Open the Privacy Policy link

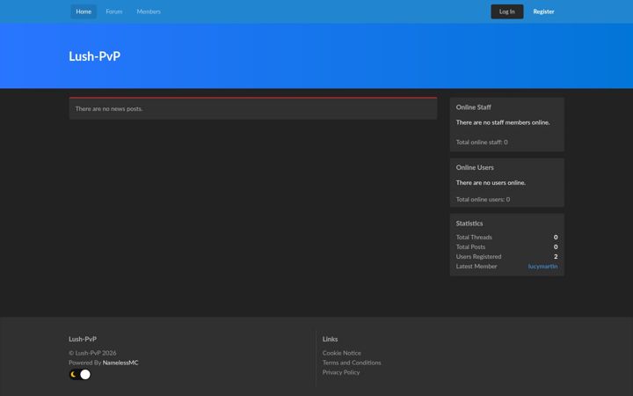pyautogui.click(x=341, y=372)
